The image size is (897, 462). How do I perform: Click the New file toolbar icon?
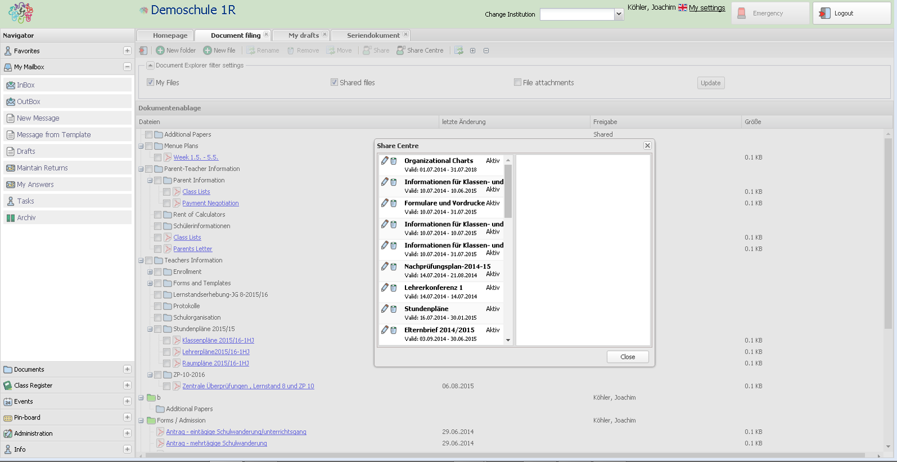tap(208, 51)
